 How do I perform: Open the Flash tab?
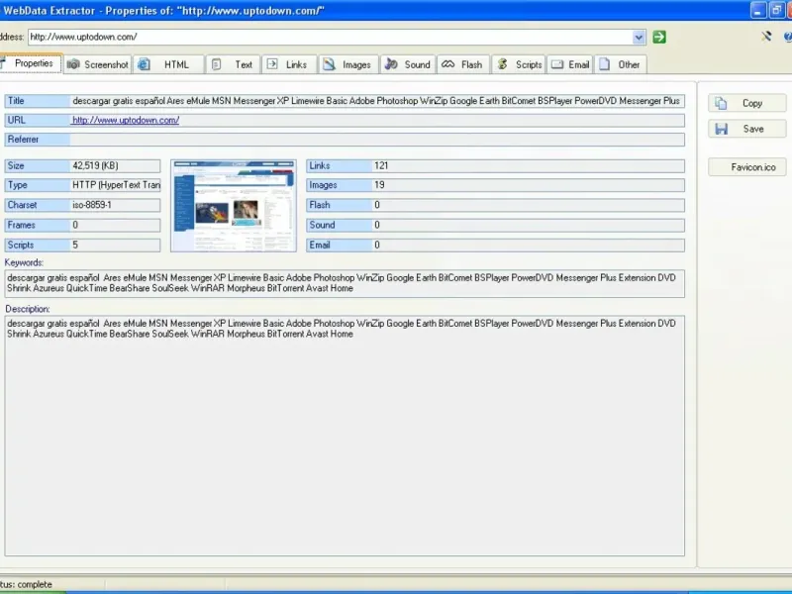463,64
